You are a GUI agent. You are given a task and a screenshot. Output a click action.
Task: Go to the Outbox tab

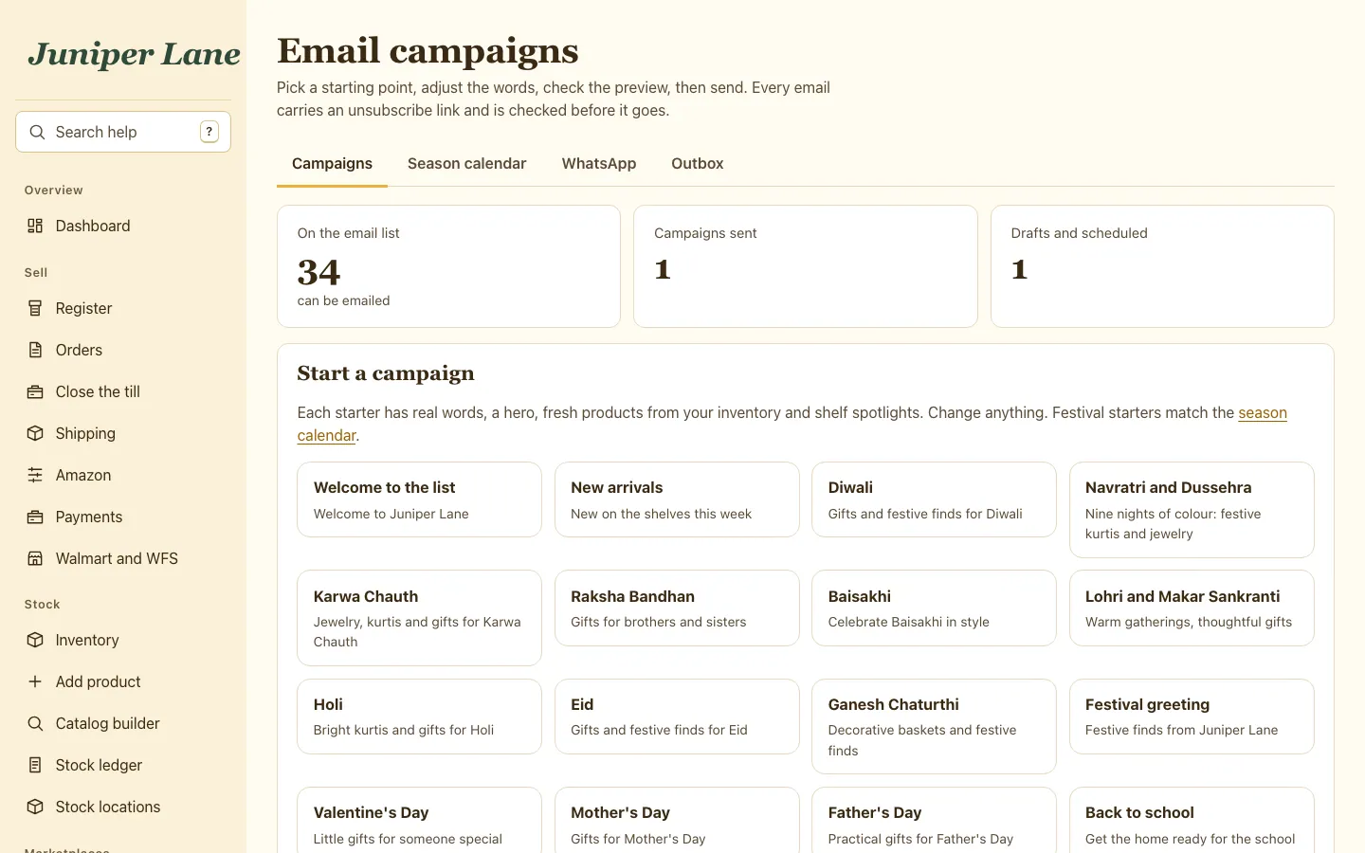[698, 163]
